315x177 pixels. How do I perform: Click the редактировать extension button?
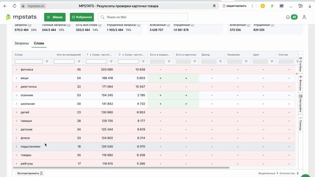tap(234, 6)
